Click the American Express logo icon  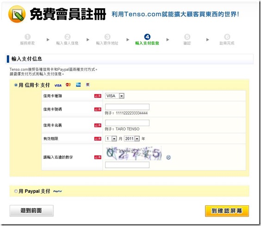(x=78, y=85)
